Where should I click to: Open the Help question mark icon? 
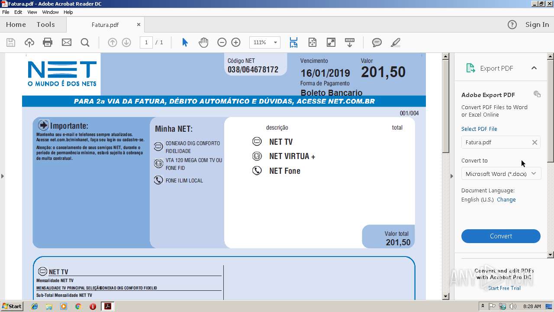tap(512, 25)
